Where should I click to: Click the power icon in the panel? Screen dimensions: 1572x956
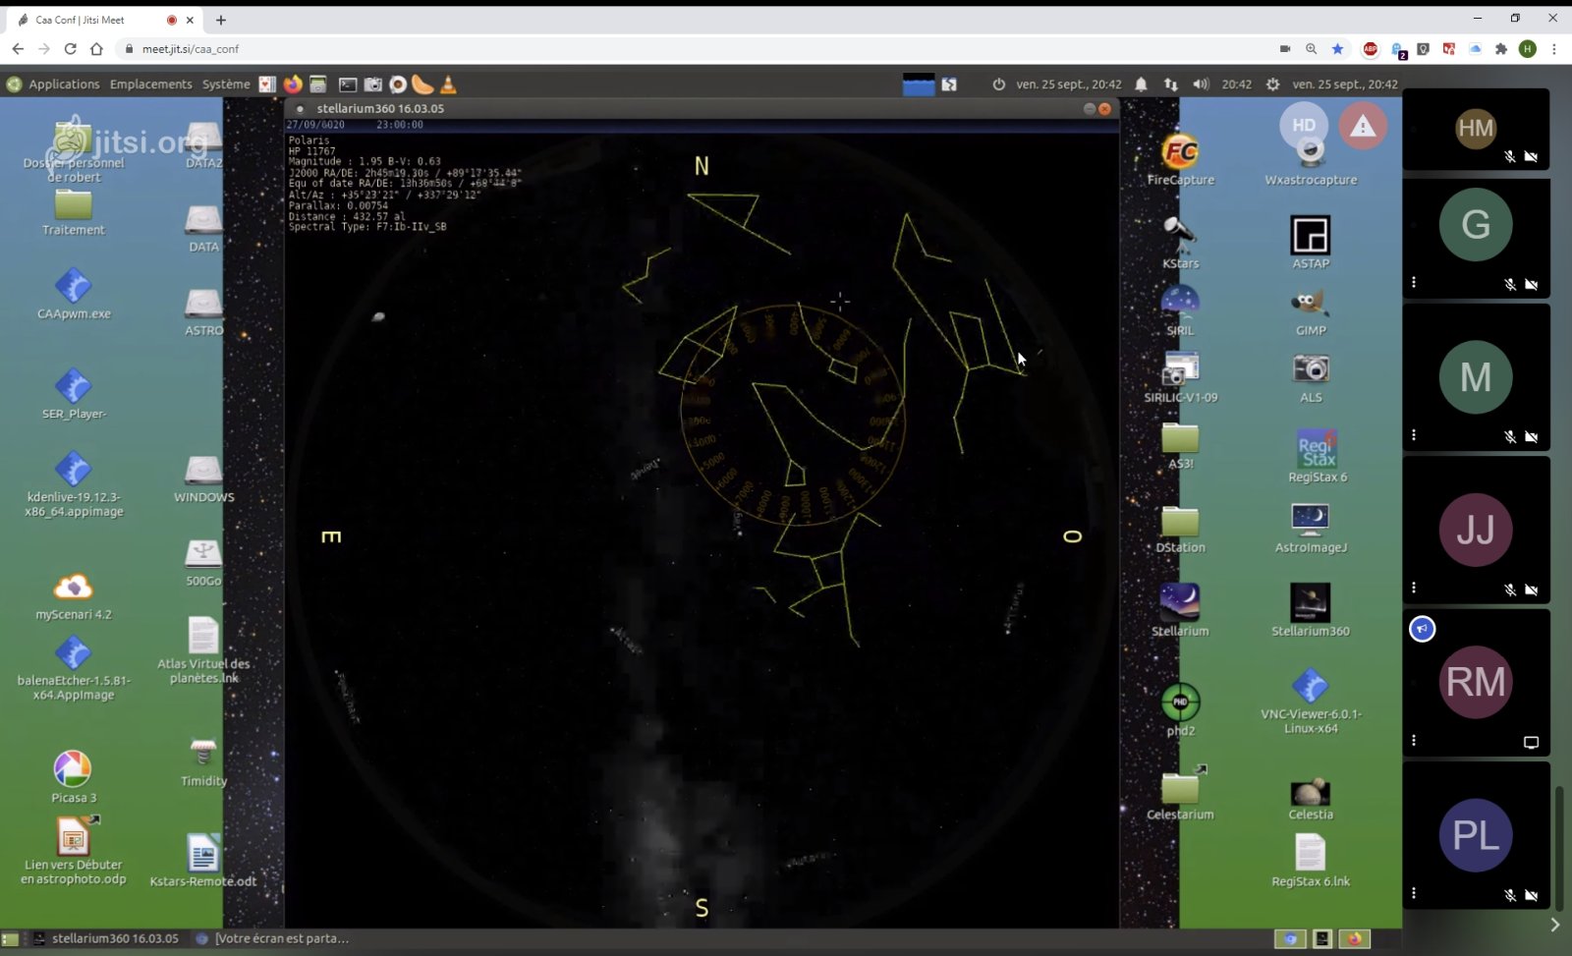tap(998, 84)
